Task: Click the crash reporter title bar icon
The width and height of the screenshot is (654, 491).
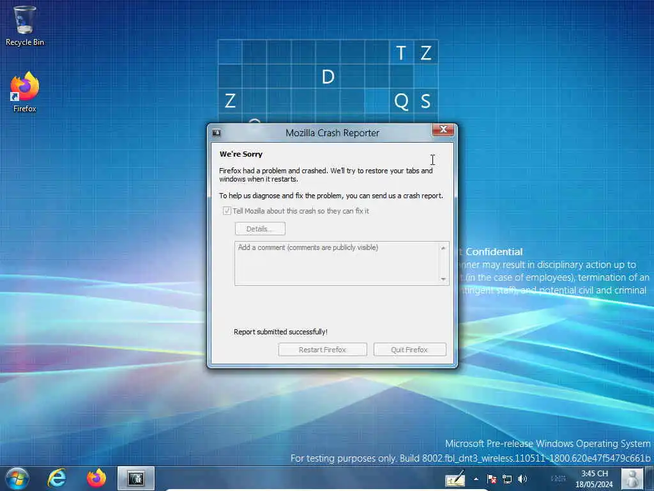Action: click(217, 133)
